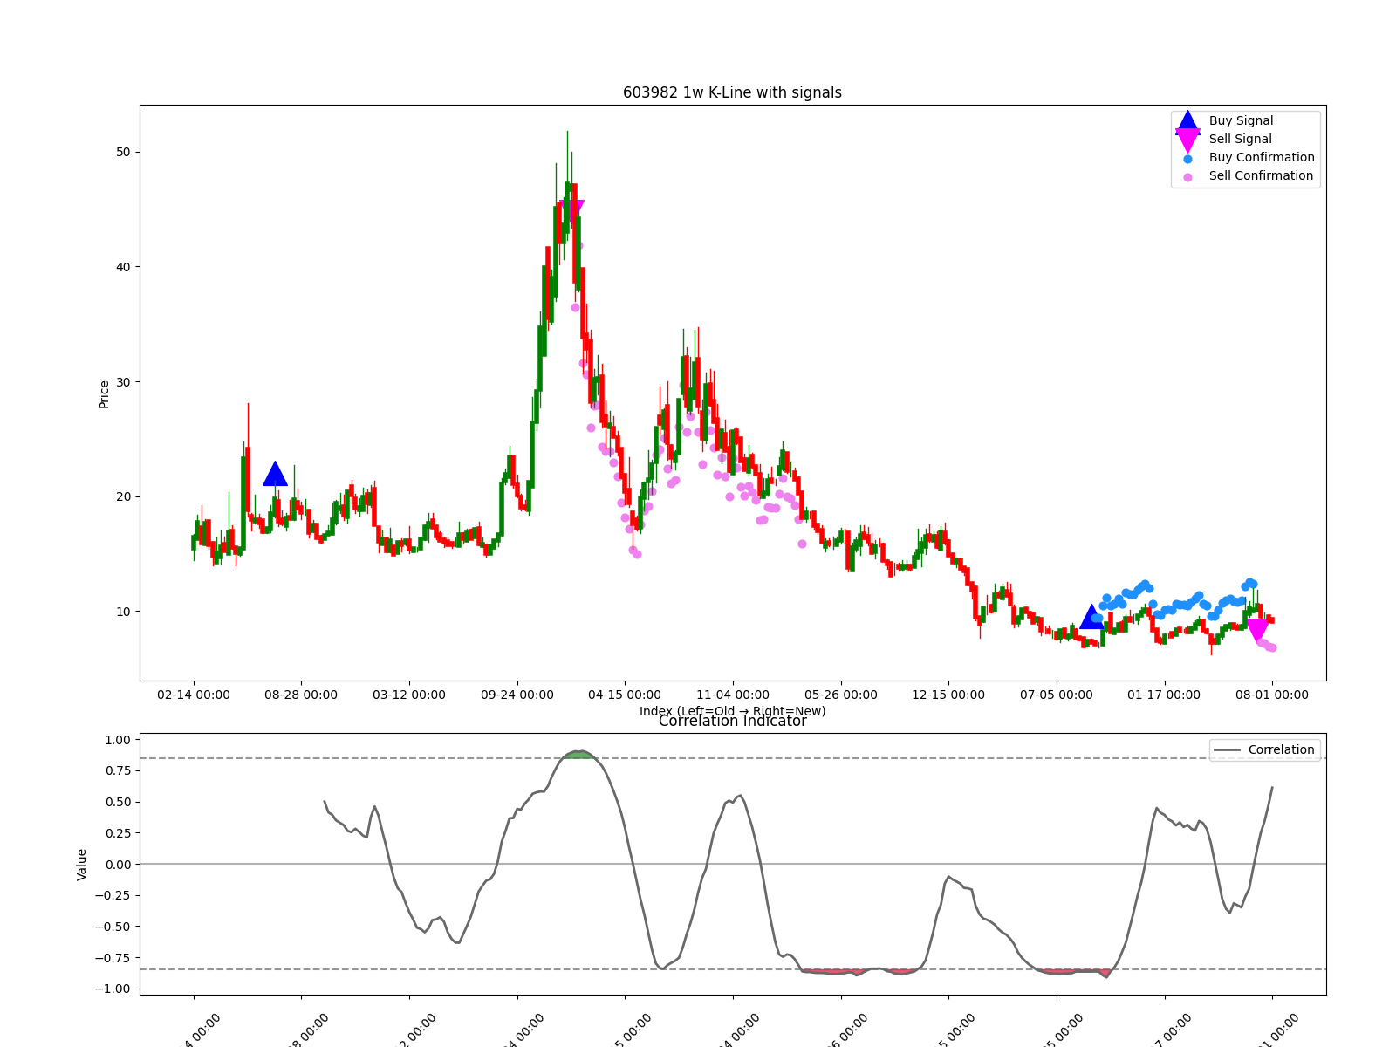Click the correlation axis value '−1.00'

[112, 989]
